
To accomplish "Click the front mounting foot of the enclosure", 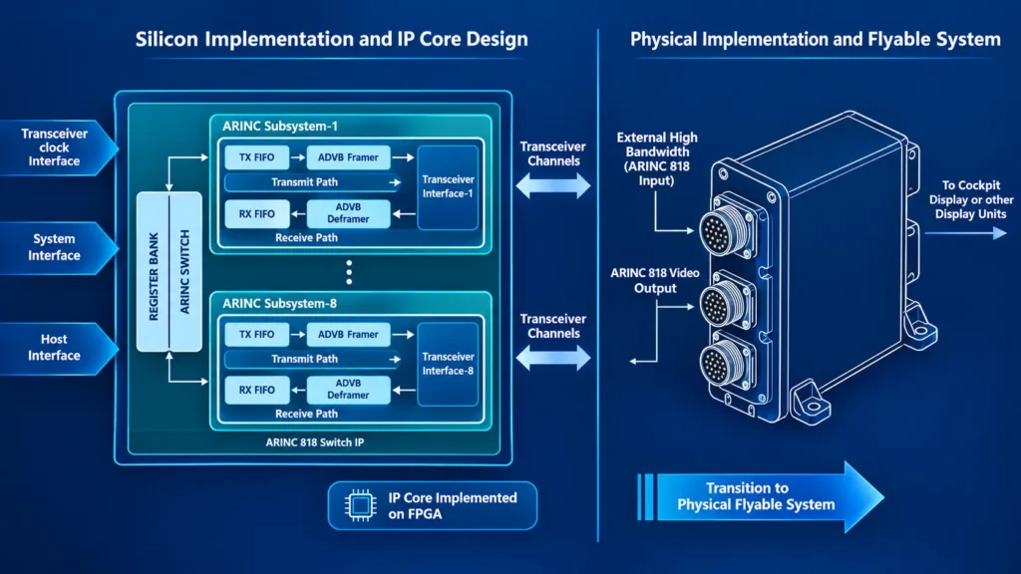I will tap(810, 401).
